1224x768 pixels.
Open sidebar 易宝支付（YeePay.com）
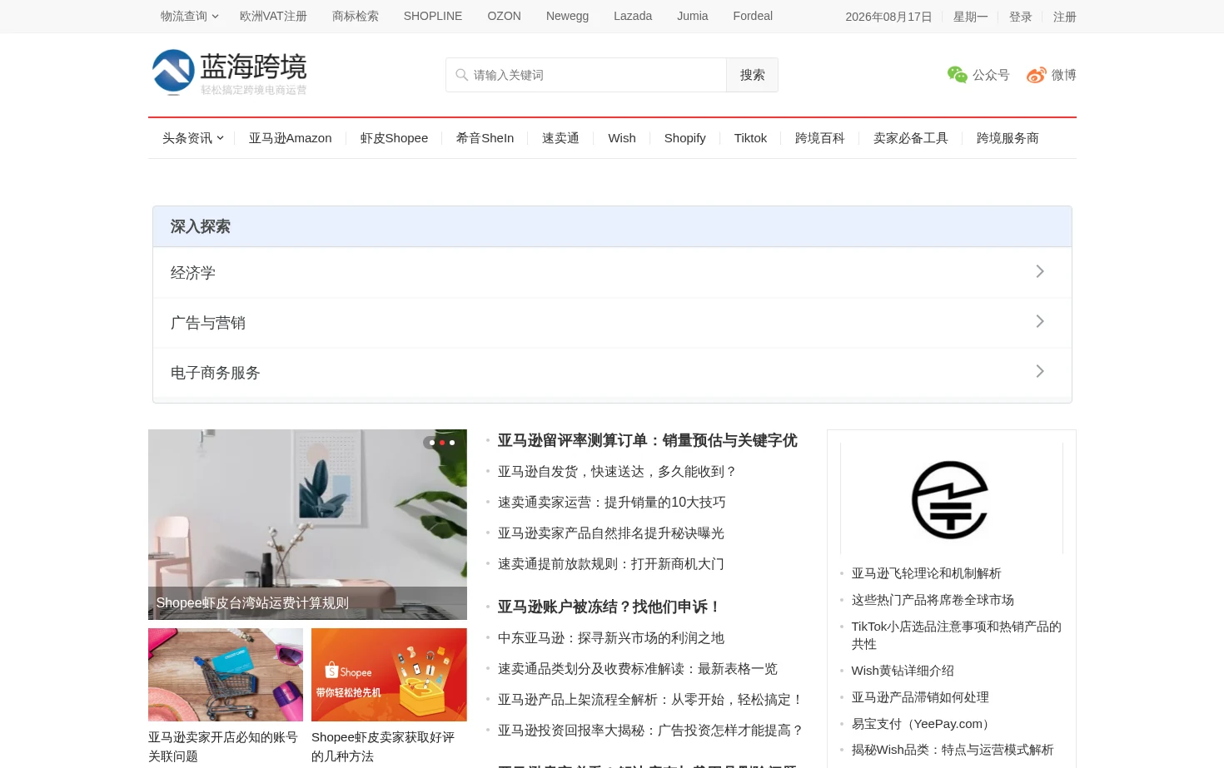[x=923, y=724]
